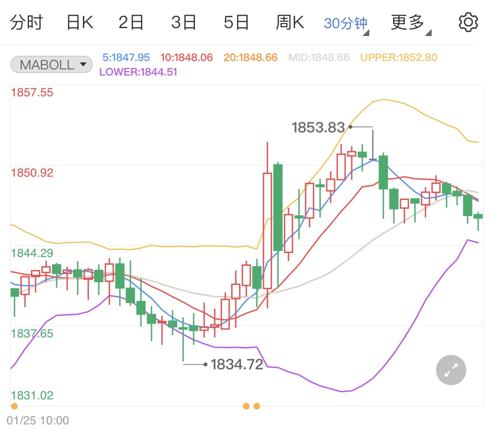Viewport: 494px width, 430px height.
Task: Expand chart to fullscreen with arrows icon
Action: [x=451, y=370]
